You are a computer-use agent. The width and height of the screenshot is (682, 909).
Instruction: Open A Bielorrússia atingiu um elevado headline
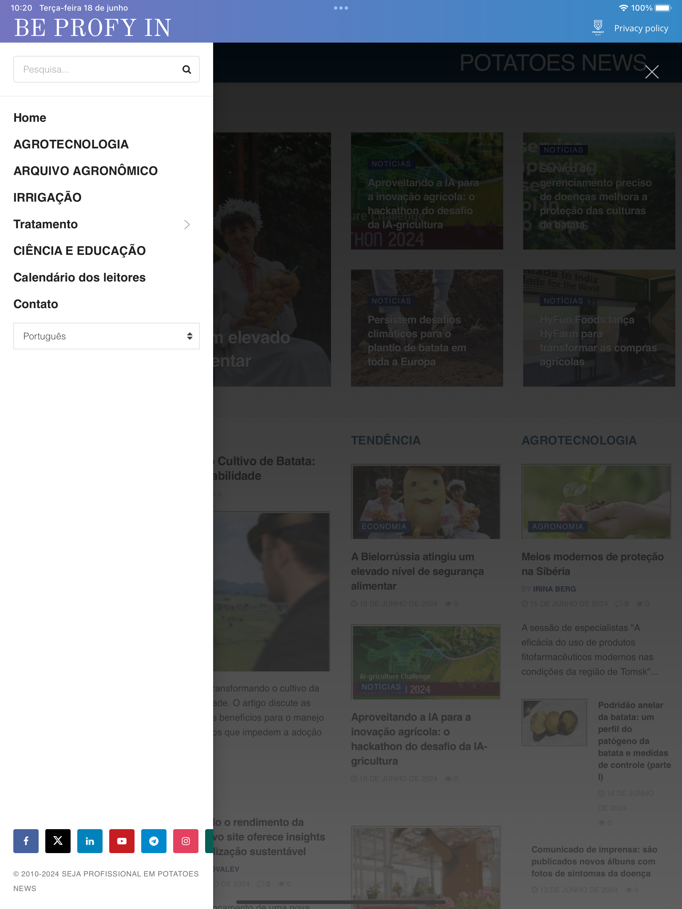click(418, 571)
